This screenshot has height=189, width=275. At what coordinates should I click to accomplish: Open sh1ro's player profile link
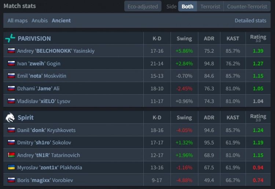[44, 143]
